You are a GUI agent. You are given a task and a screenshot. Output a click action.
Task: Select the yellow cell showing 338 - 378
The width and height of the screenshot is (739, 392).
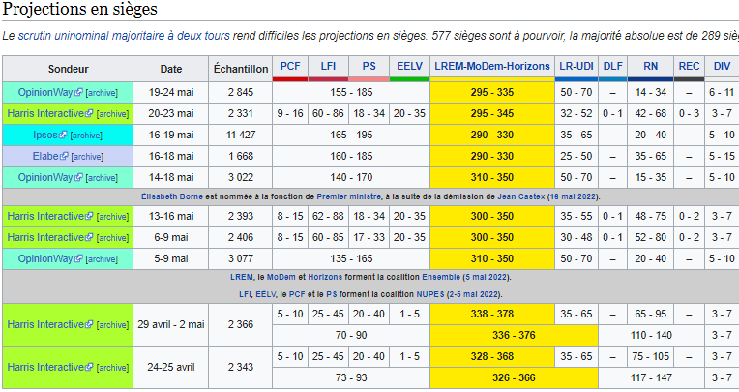tap(491, 314)
